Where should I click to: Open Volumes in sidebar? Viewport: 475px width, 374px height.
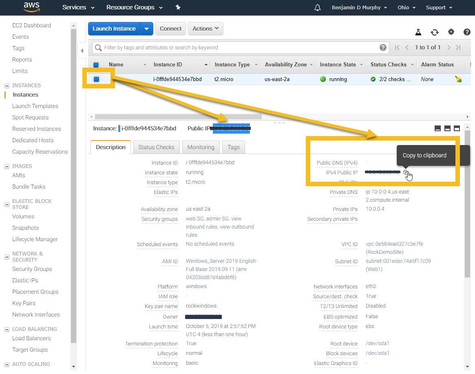click(x=23, y=217)
